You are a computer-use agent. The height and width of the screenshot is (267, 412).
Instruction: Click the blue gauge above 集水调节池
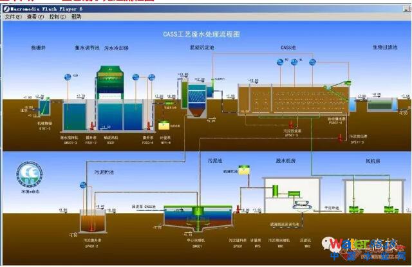tap(68, 77)
